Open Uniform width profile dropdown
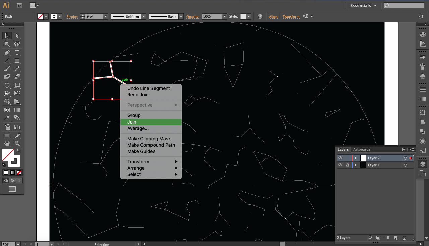This screenshot has height=246, width=429. 144,16
